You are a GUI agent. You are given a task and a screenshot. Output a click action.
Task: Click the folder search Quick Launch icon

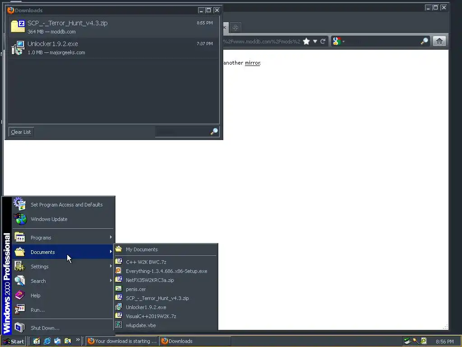68,341
